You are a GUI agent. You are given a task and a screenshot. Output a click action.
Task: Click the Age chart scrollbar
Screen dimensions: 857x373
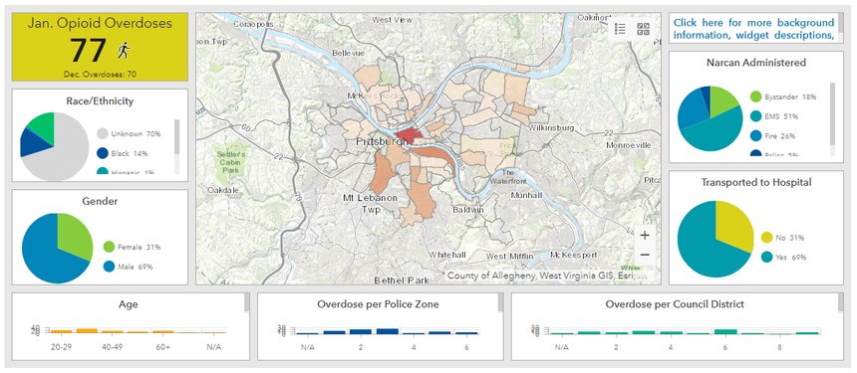tap(246, 302)
